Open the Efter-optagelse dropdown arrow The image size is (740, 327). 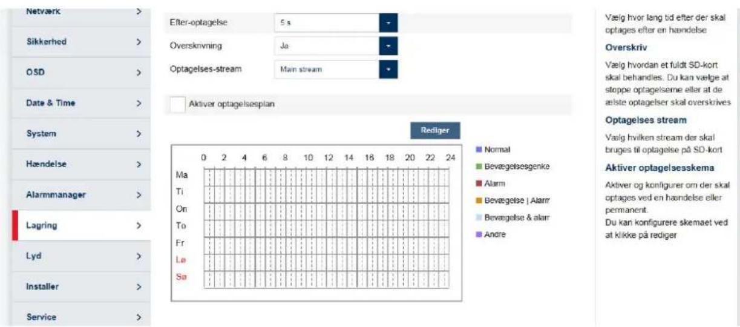[x=388, y=22]
